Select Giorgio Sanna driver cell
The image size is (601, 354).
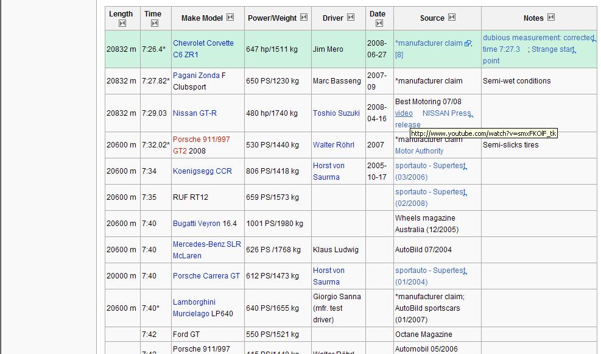(x=339, y=308)
